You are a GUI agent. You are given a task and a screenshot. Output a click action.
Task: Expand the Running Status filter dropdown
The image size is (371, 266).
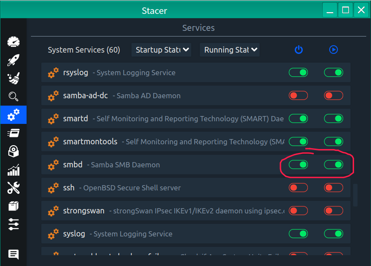[x=229, y=50]
